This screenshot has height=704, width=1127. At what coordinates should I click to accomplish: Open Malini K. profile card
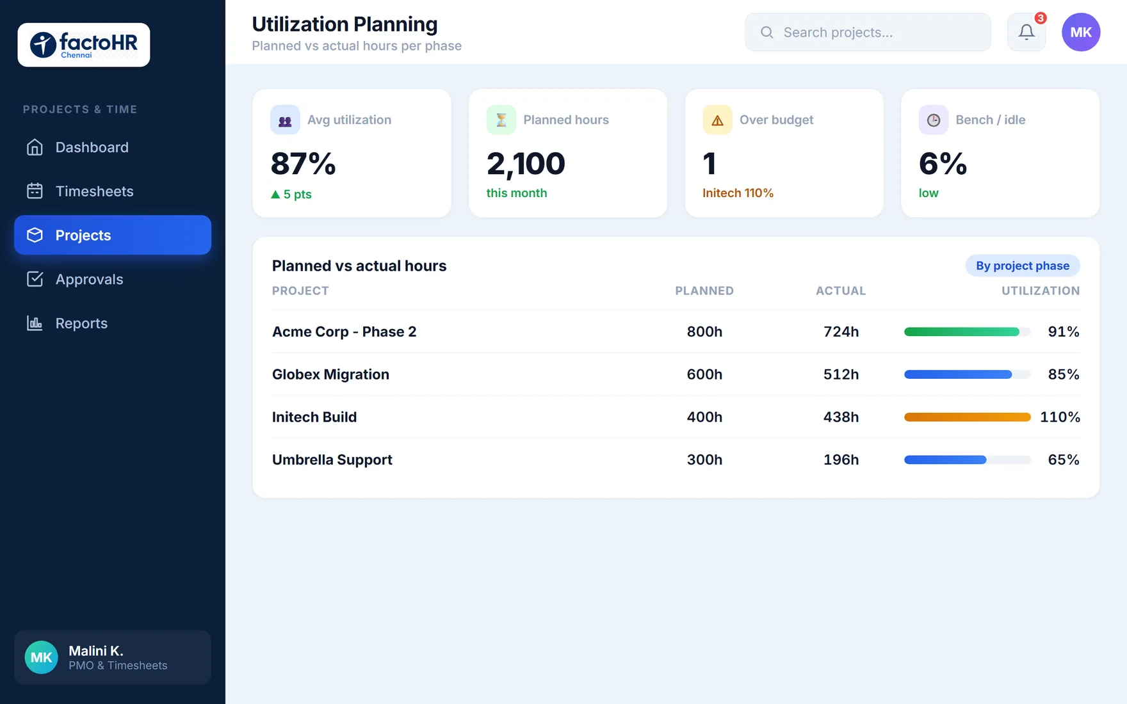click(113, 657)
